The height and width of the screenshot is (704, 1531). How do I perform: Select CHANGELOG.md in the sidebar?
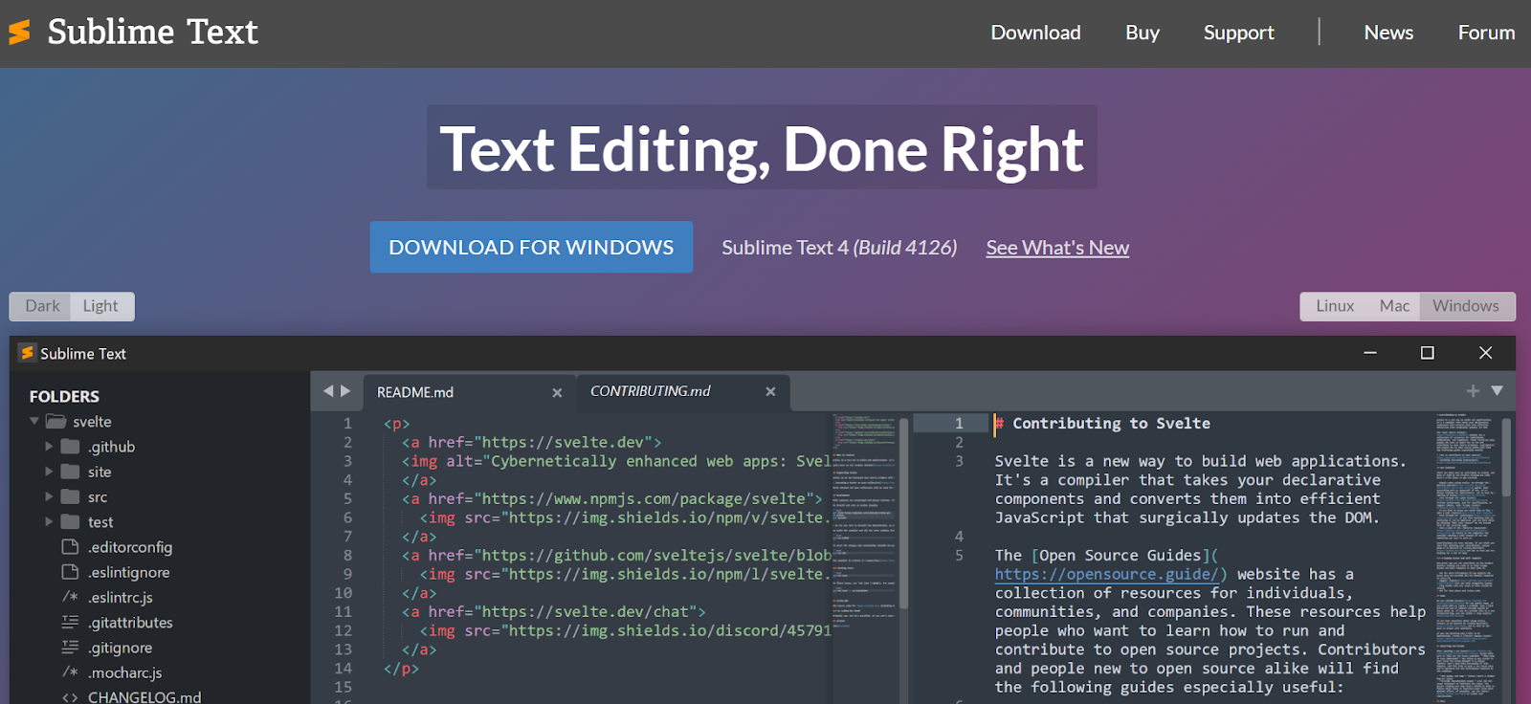click(144, 697)
